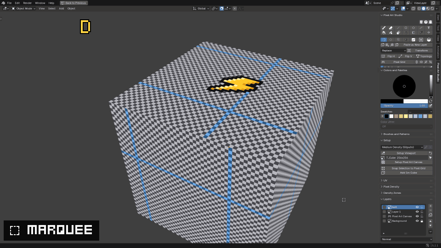This screenshot has height=248, width=441.
Task: Select the Rectangle shape tool
Action: coord(406,28)
